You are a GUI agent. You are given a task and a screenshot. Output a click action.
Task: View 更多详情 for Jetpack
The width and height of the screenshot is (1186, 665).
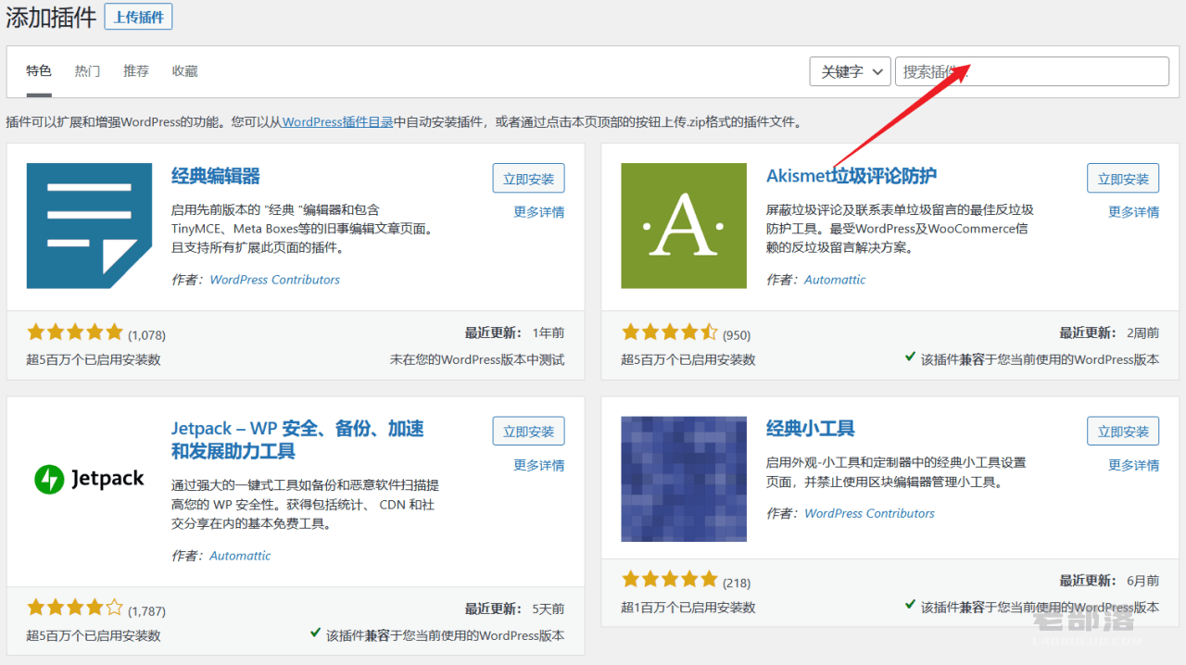point(539,465)
